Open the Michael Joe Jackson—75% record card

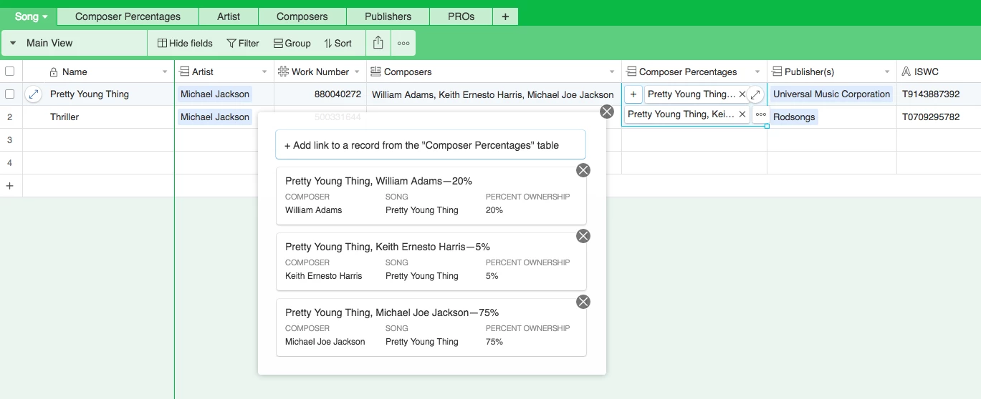(x=431, y=327)
